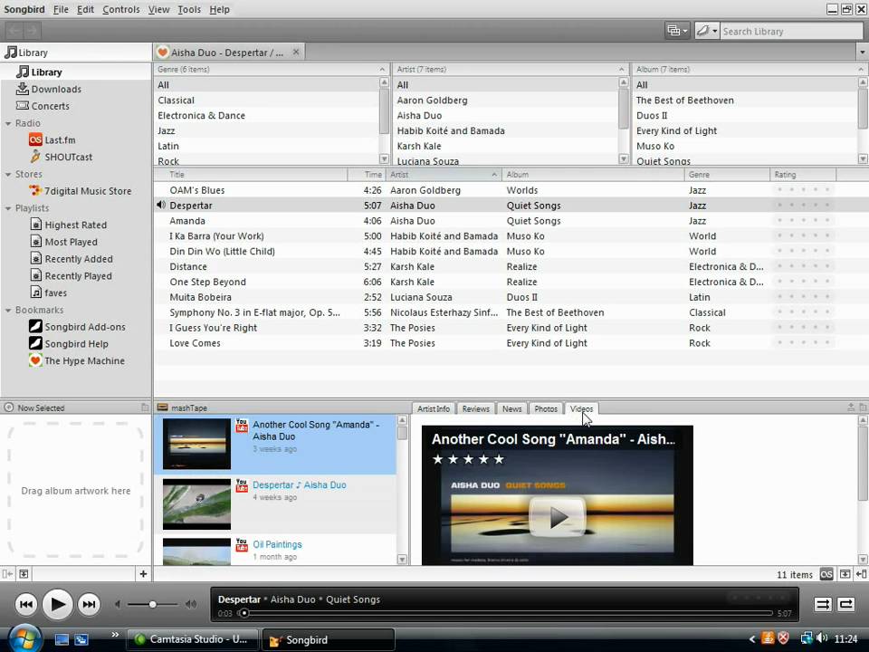Open the tab list dropdown arrow
Image resolution: width=869 pixels, height=652 pixels.
[863, 53]
